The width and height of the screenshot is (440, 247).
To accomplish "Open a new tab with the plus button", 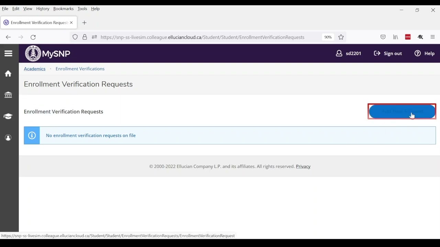I will (84, 23).
